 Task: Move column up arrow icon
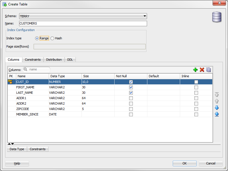pos(217,101)
